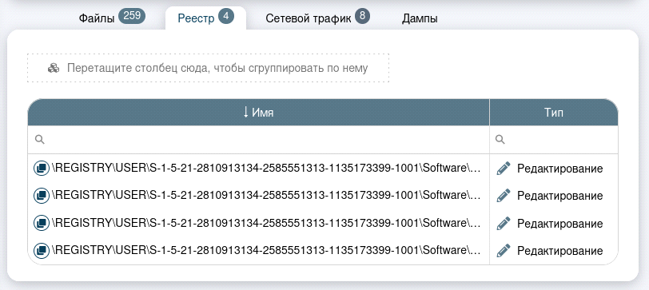Viewport: 649px width, 290px height.
Task: Click the search magnifier under Тип column
Action: (x=500, y=140)
